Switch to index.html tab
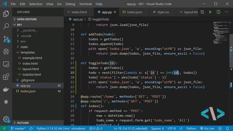The image size is (233, 131). click(79, 12)
